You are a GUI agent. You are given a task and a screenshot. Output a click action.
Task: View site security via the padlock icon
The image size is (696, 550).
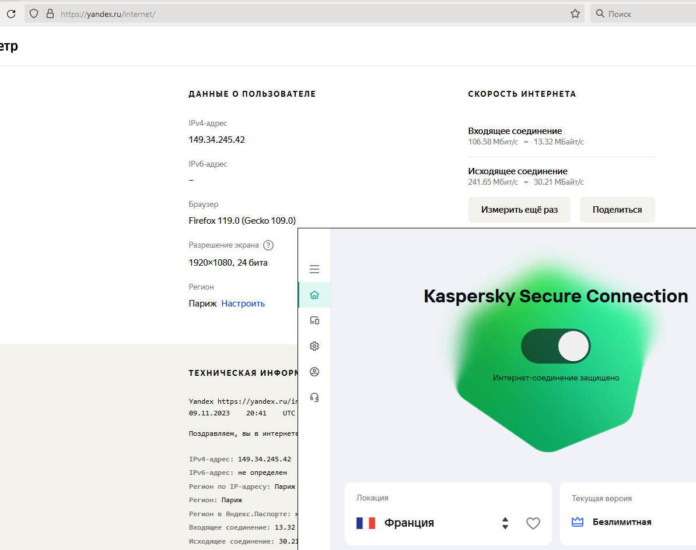(x=50, y=14)
